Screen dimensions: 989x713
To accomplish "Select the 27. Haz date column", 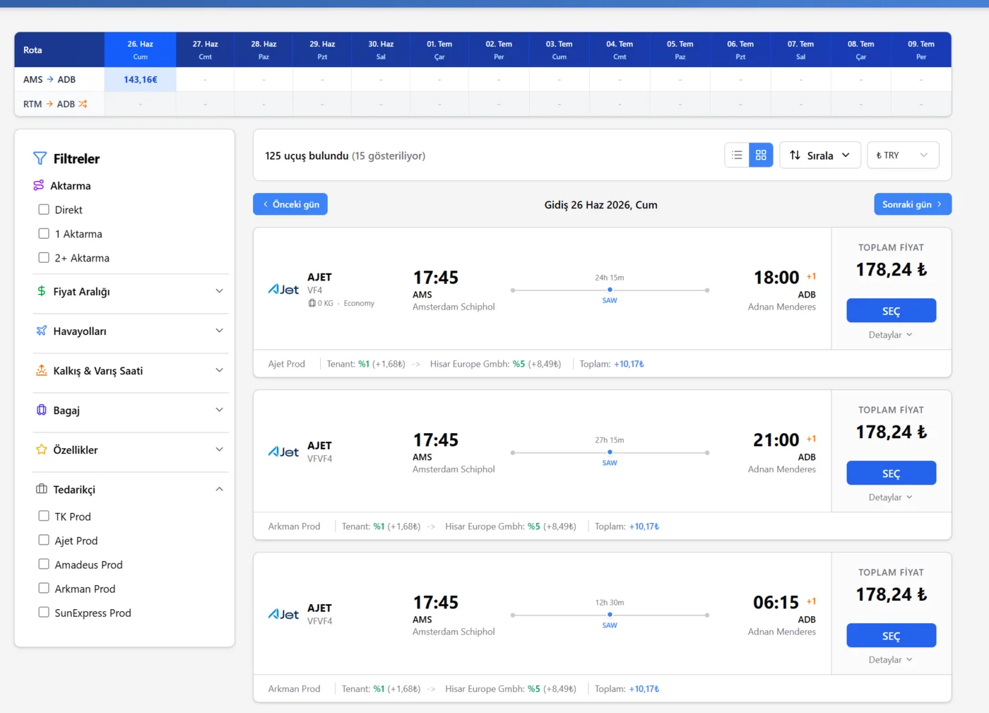I will coord(205,49).
